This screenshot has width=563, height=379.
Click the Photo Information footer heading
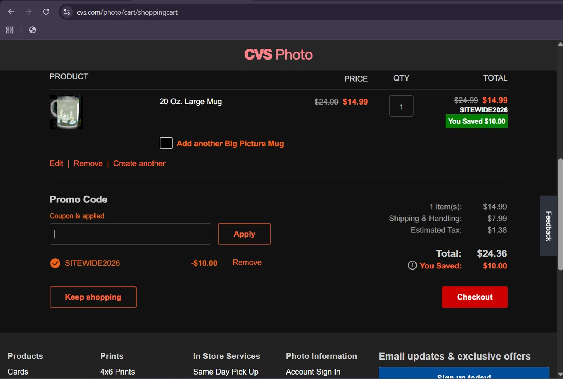pyautogui.click(x=321, y=356)
